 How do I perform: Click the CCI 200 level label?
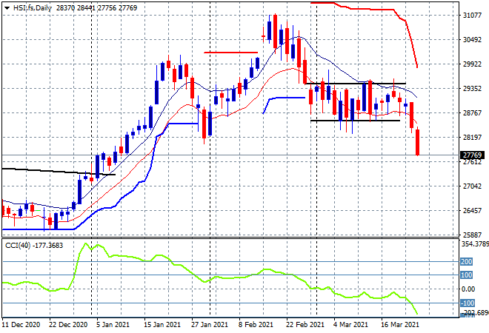(467, 262)
